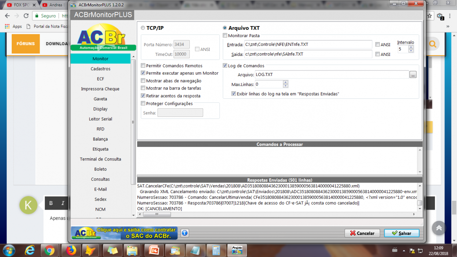Open Firefox from the taskbar

(x=71, y=251)
